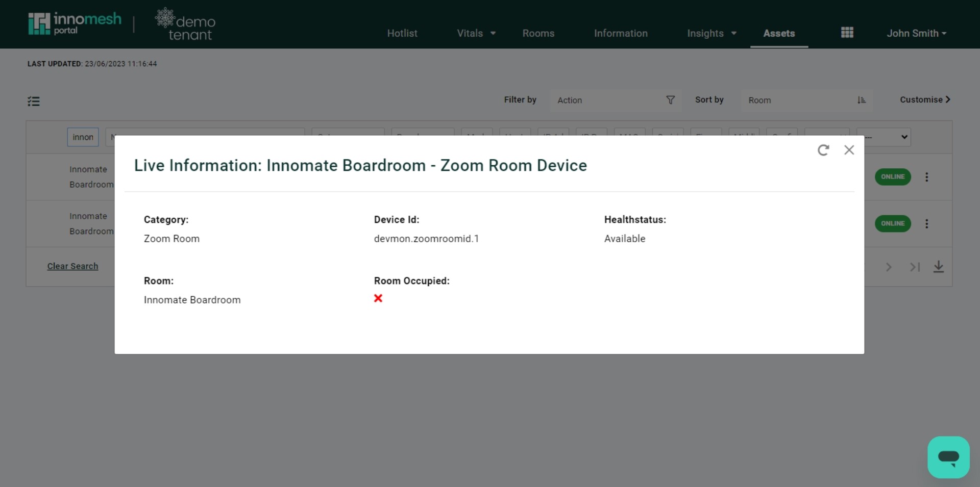
Task: Expand the Vitals menu
Action: tap(476, 33)
